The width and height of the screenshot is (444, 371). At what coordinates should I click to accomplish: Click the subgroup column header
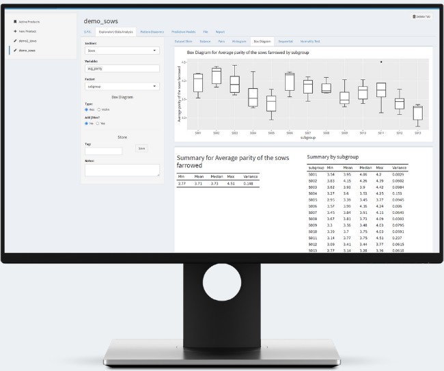[316, 167]
